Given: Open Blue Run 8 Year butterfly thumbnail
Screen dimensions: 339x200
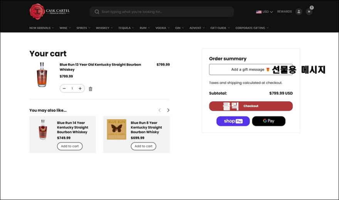Looking at the screenshot, I should [116, 130].
